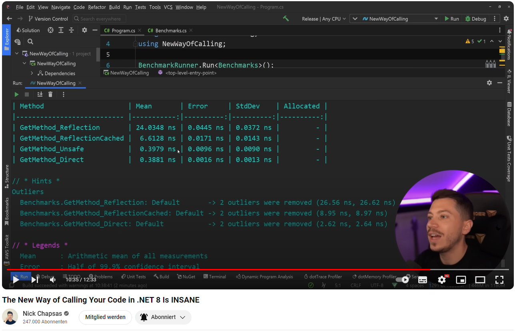517x331 pixels.
Task: Click the Solution view selector
Action: coord(28,30)
